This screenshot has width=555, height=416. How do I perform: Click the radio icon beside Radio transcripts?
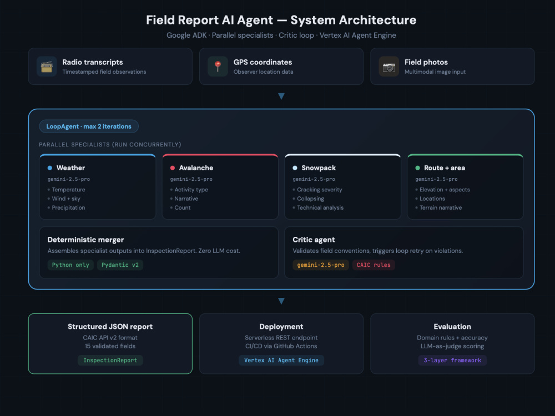[x=47, y=67]
